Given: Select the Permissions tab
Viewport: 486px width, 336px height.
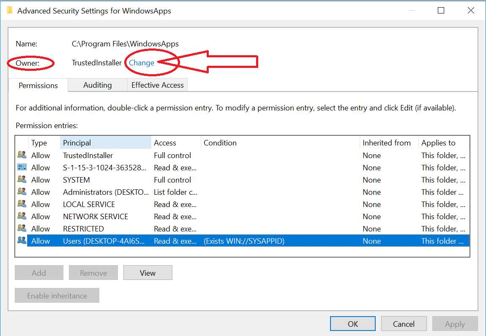Looking at the screenshot, I should [x=38, y=85].
